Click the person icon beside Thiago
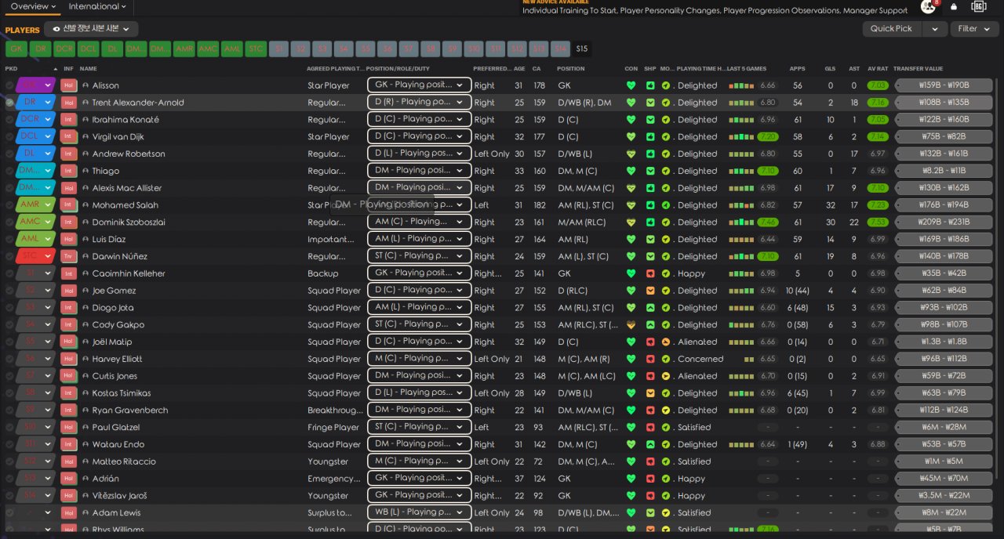Screen dimensions: 1004x539 pyautogui.click(x=85, y=171)
